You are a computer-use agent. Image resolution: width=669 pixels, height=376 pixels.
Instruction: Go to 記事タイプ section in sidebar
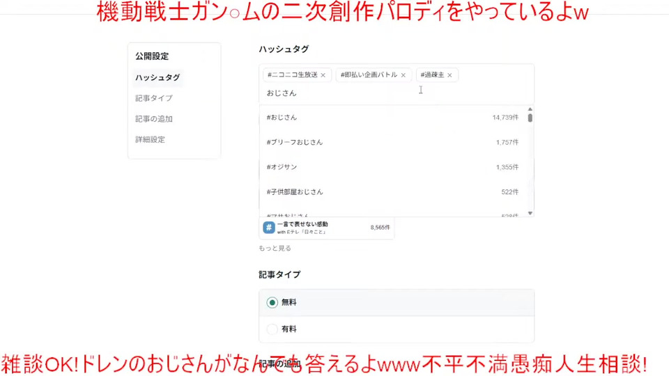(x=154, y=98)
